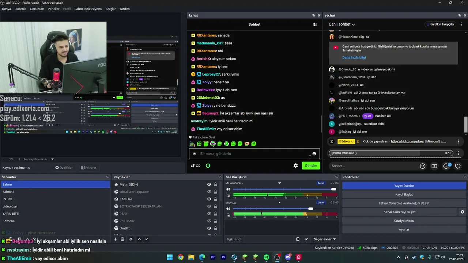Viewport: 468px width, 263px height.
Task: Open source properties gear in Kaynaklar toolbar
Action: (131, 239)
